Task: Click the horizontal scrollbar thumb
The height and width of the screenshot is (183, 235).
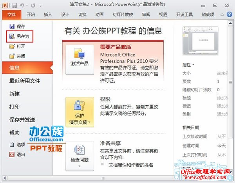Action: point(103,178)
